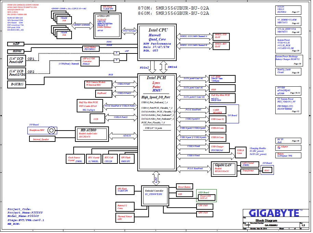
Task: Click the "Web Camera Module" box
Action: pyautogui.click(x=98, y=84)
